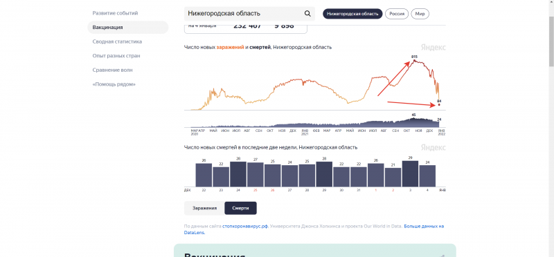This screenshot has height=257, width=554.
Task: Click the 815 peak marker on chart
Action: click(x=414, y=60)
